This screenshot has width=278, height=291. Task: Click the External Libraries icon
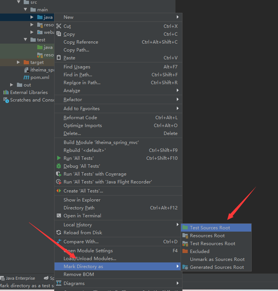[6, 92]
